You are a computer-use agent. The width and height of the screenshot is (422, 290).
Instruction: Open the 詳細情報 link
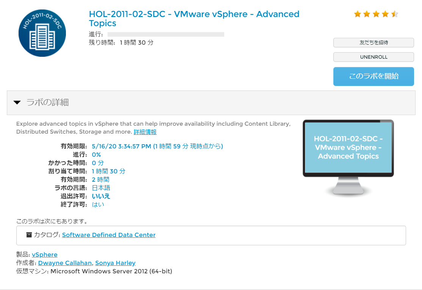coord(145,132)
